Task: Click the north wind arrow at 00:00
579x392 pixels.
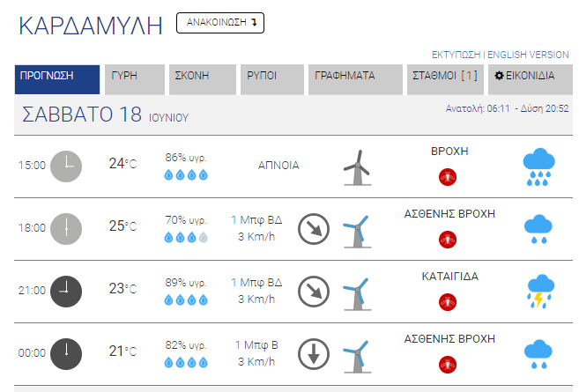Action: pos(314,354)
